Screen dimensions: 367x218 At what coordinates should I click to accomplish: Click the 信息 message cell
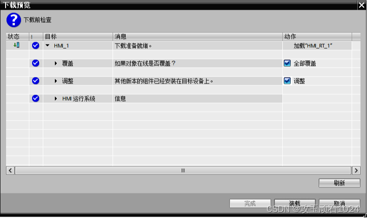pos(198,99)
